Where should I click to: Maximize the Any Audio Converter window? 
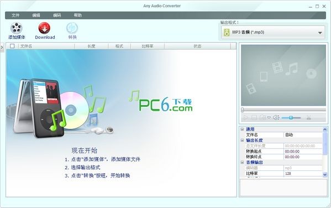(x=317, y=6)
